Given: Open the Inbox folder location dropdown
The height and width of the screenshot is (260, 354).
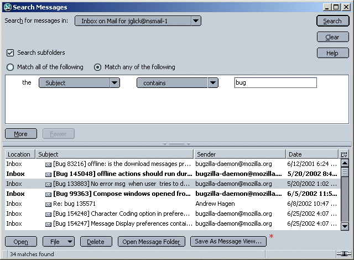Looking at the screenshot, I should pyautogui.click(x=138, y=21).
